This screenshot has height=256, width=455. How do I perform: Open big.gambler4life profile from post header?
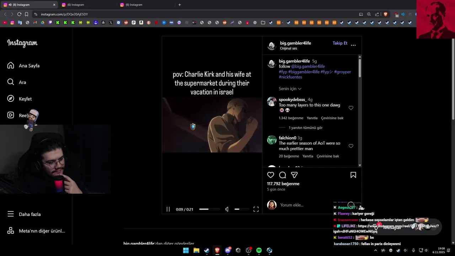click(x=295, y=43)
